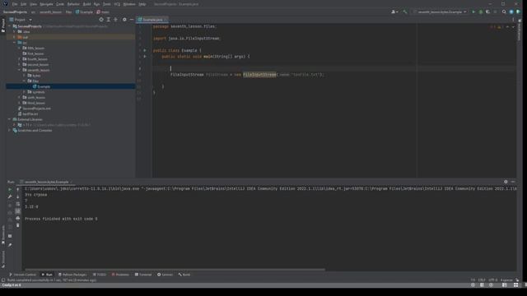Open Python Packages tool window
This screenshot has width=527, height=296.
72,275
